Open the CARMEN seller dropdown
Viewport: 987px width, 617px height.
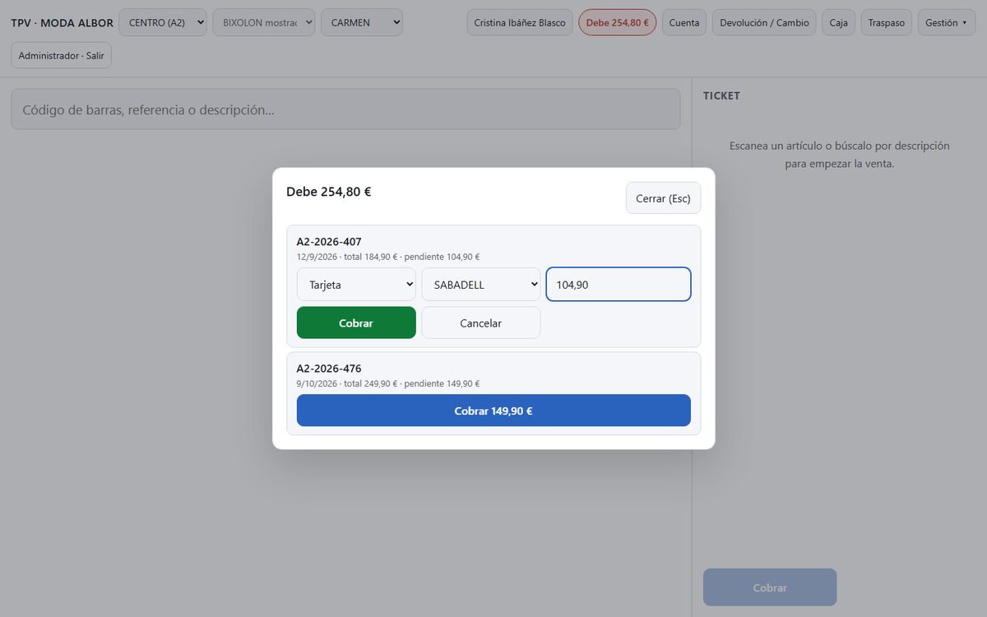[362, 22]
